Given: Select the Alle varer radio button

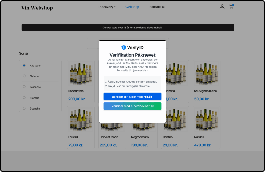Looking at the screenshot, I should pyautogui.click(x=24, y=66).
